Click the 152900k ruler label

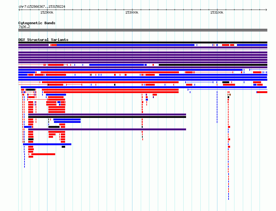coord(47,12)
